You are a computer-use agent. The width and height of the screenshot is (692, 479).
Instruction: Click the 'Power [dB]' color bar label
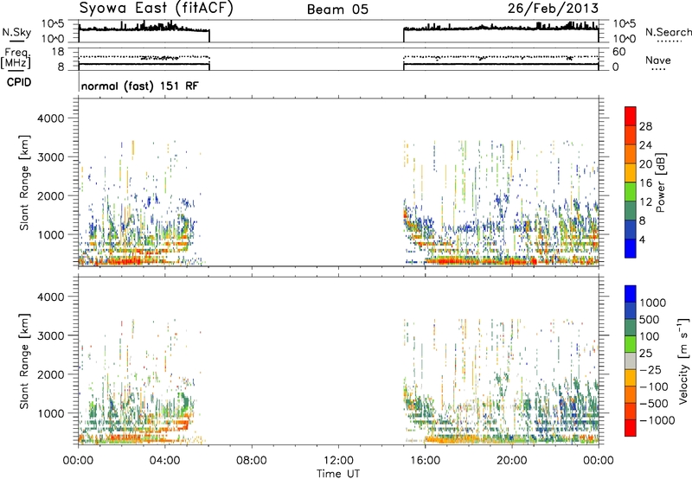tap(660, 182)
